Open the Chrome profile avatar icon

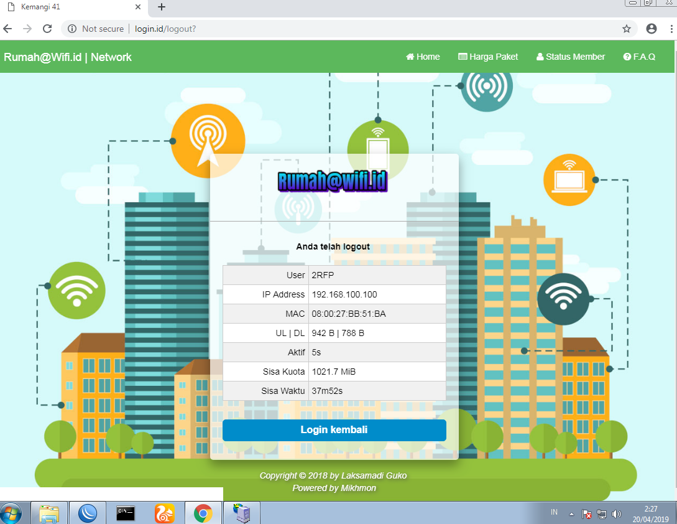pos(651,29)
